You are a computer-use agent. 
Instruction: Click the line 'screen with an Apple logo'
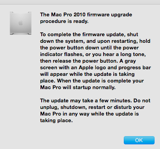click(95, 68)
